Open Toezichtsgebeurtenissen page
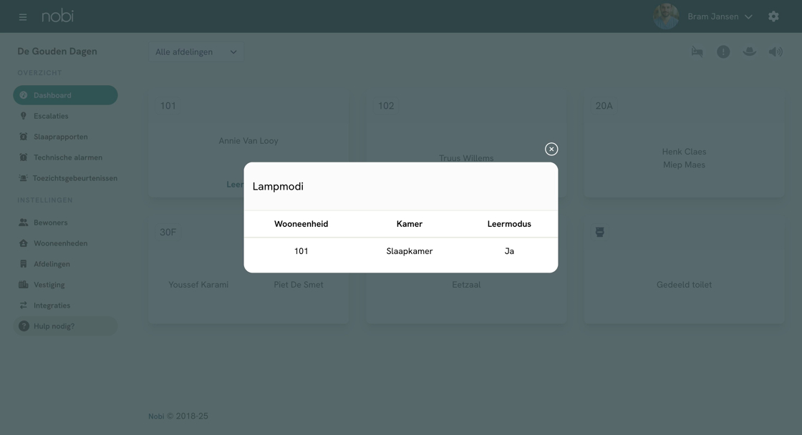This screenshot has height=435, width=802. (x=74, y=178)
